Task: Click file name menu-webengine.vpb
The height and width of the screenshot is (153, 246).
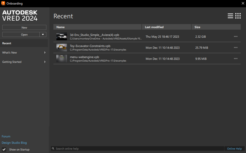Action: [x=85, y=57]
